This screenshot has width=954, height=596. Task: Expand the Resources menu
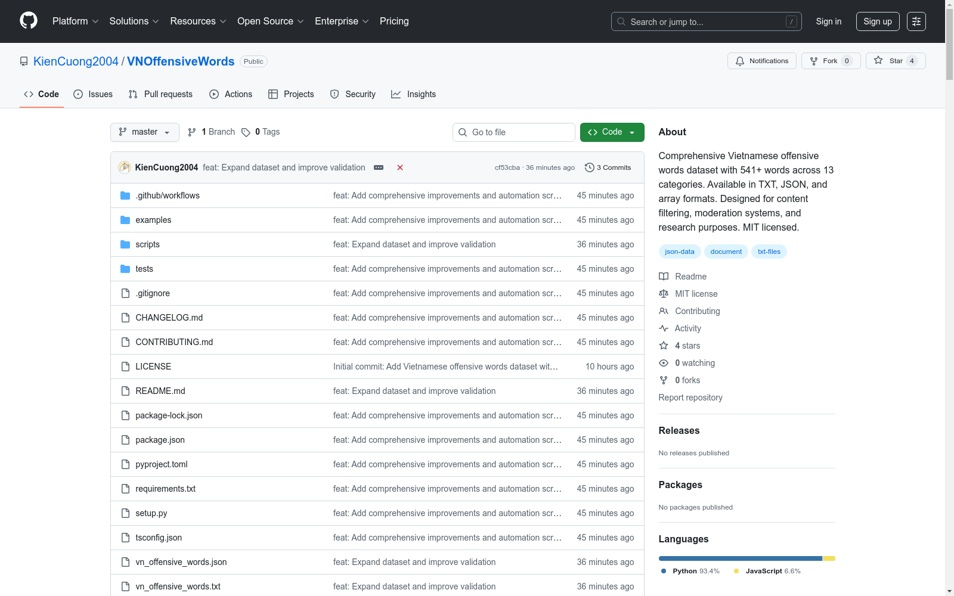pos(198,21)
